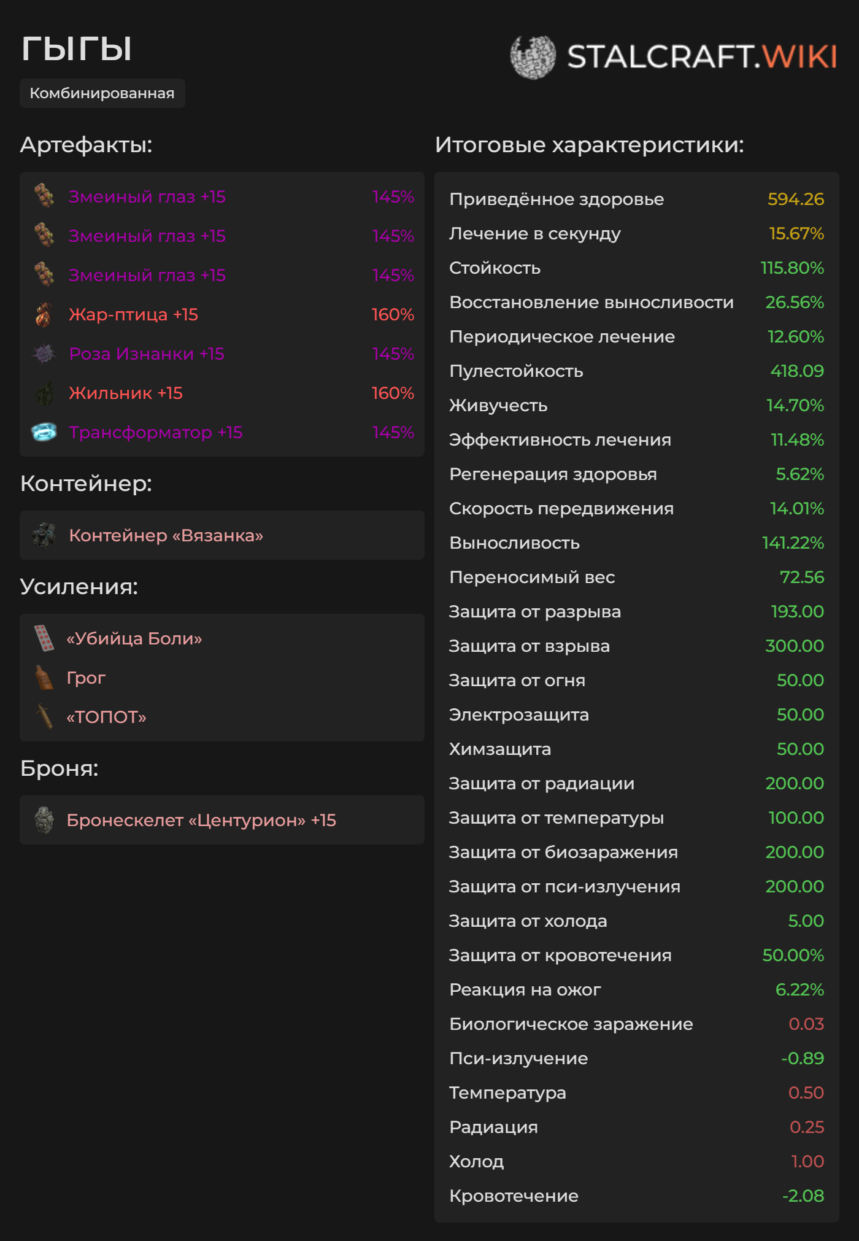Click the Бронескелет «Центурион» armor icon
Image resolution: width=859 pixels, height=1241 pixels.
click(44, 820)
